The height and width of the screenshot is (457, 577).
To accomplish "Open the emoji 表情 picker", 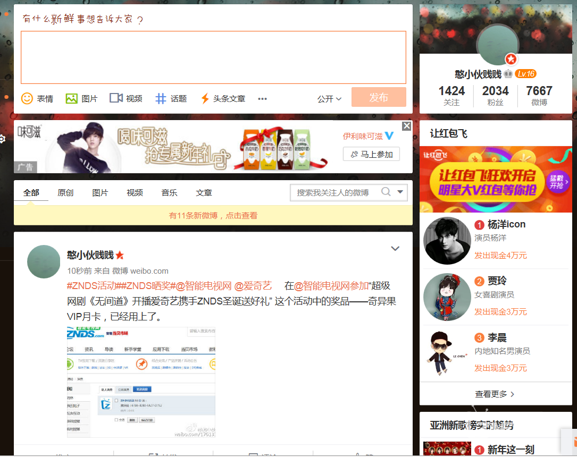I will [37, 98].
